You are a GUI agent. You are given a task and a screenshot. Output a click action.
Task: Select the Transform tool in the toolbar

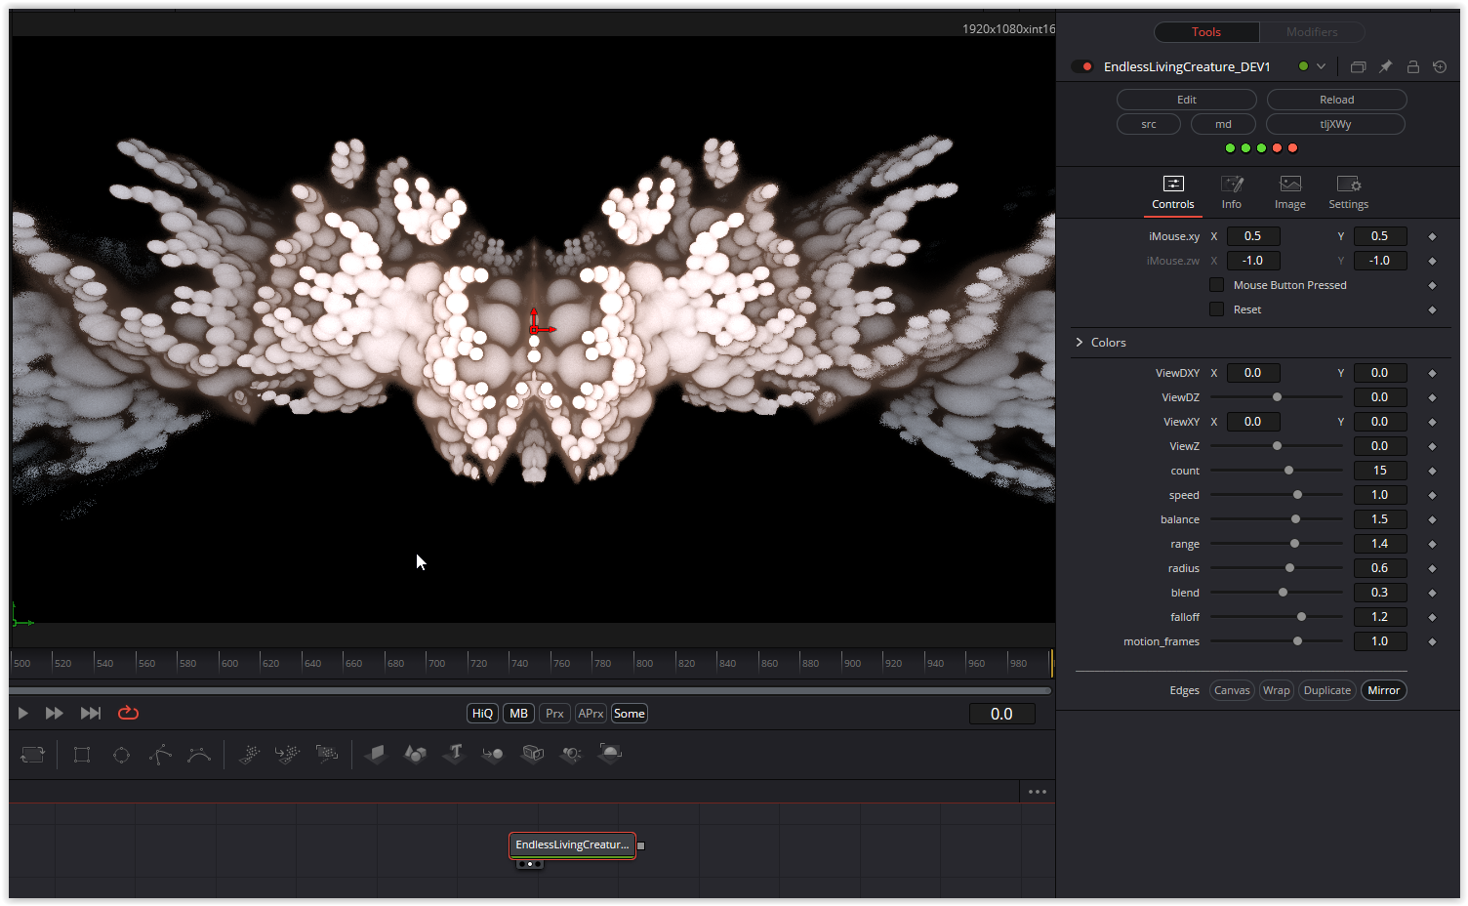(32, 753)
